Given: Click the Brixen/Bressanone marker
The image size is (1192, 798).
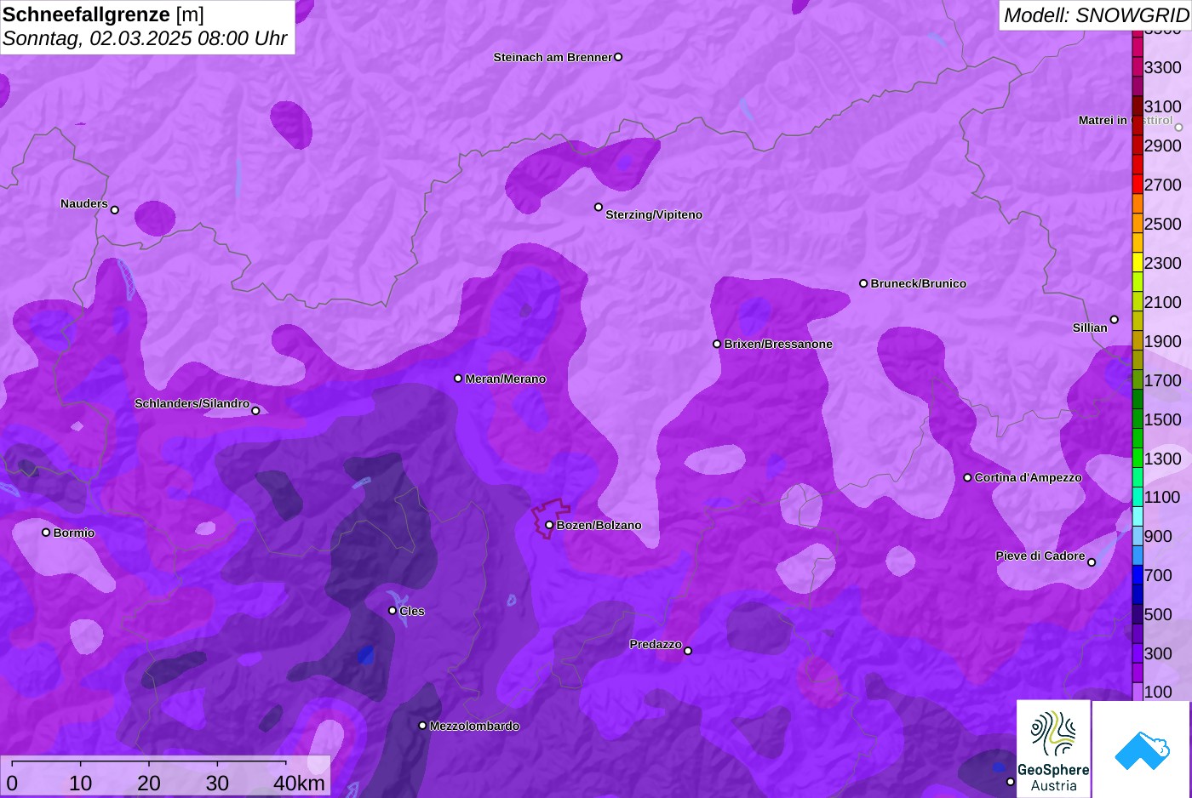Looking at the screenshot, I should point(717,344).
